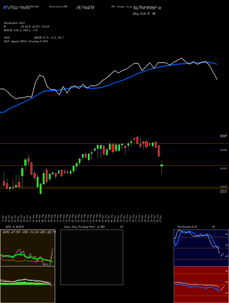Image resolution: width=229 pixels, height=303 pixels.
Task: Click the green MACD histogram panel
Action: (x=27, y=285)
